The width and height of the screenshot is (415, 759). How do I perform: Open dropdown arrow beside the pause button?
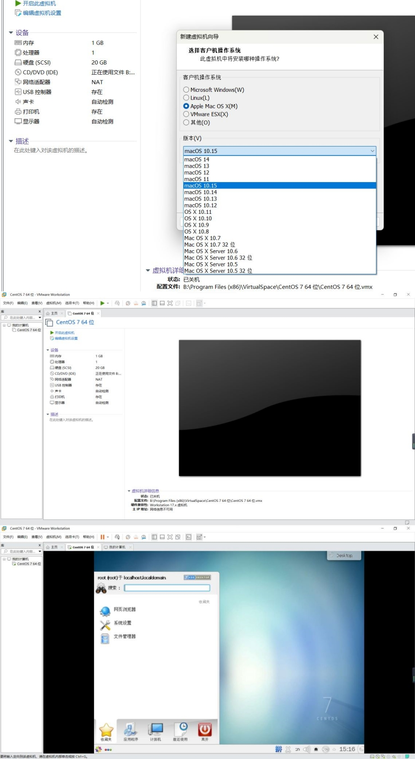[x=108, y=537]
